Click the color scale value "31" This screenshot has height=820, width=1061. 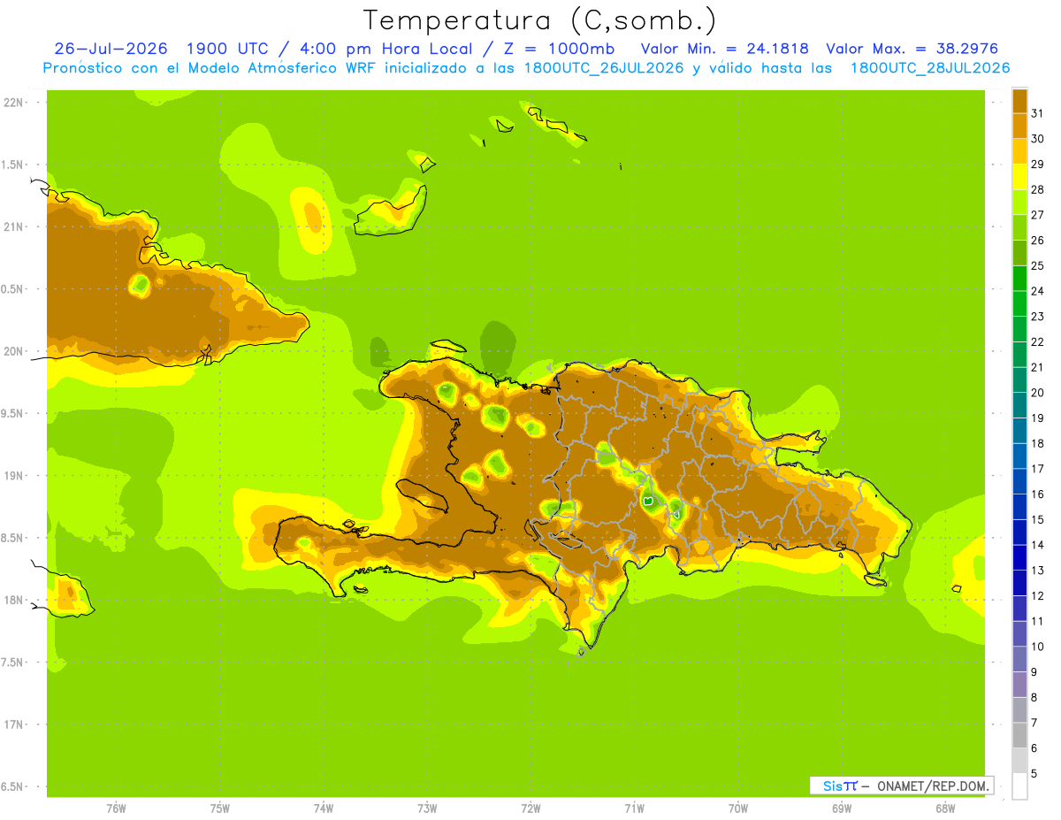coord(1037,113)
